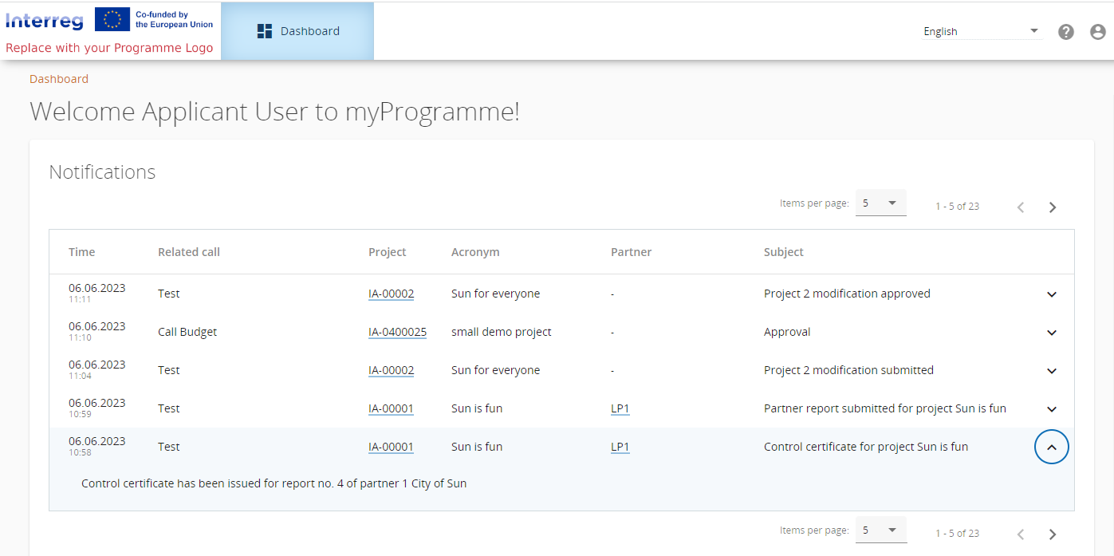Click bottom paginator previous page arrow
The image size is (1114, 556).
click(1021, 534)
